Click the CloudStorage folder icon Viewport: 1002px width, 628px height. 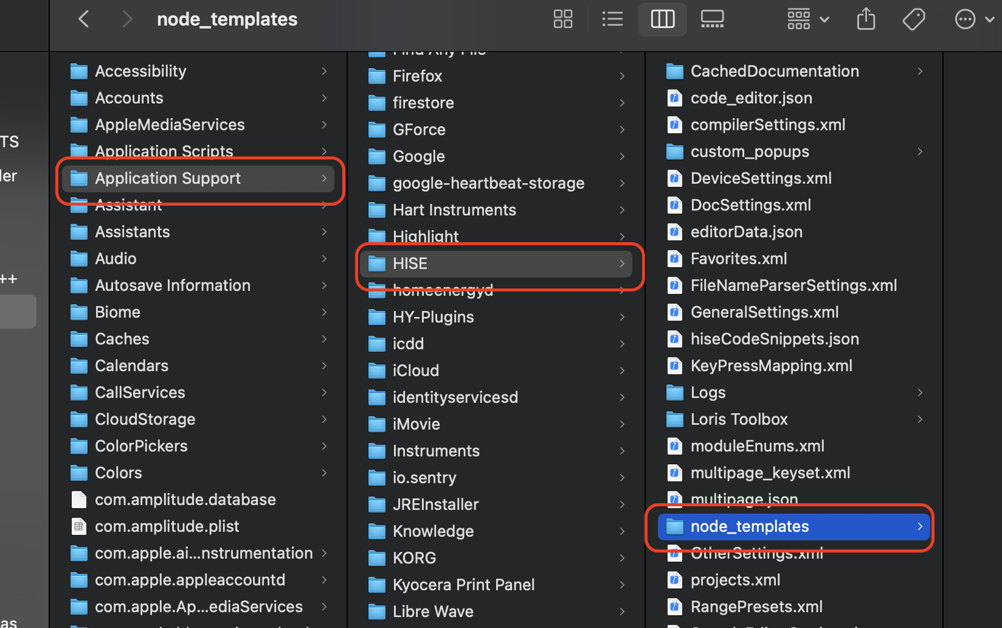coord(79,420)
